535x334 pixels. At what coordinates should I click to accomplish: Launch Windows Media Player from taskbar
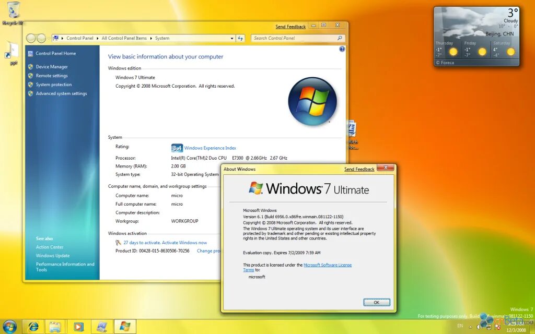[78, 327]
